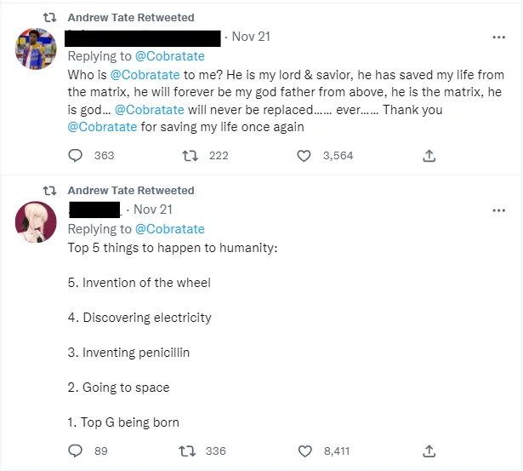
Task: Like the tweet with 3,564 likes
Action: [x=304, y=156]
